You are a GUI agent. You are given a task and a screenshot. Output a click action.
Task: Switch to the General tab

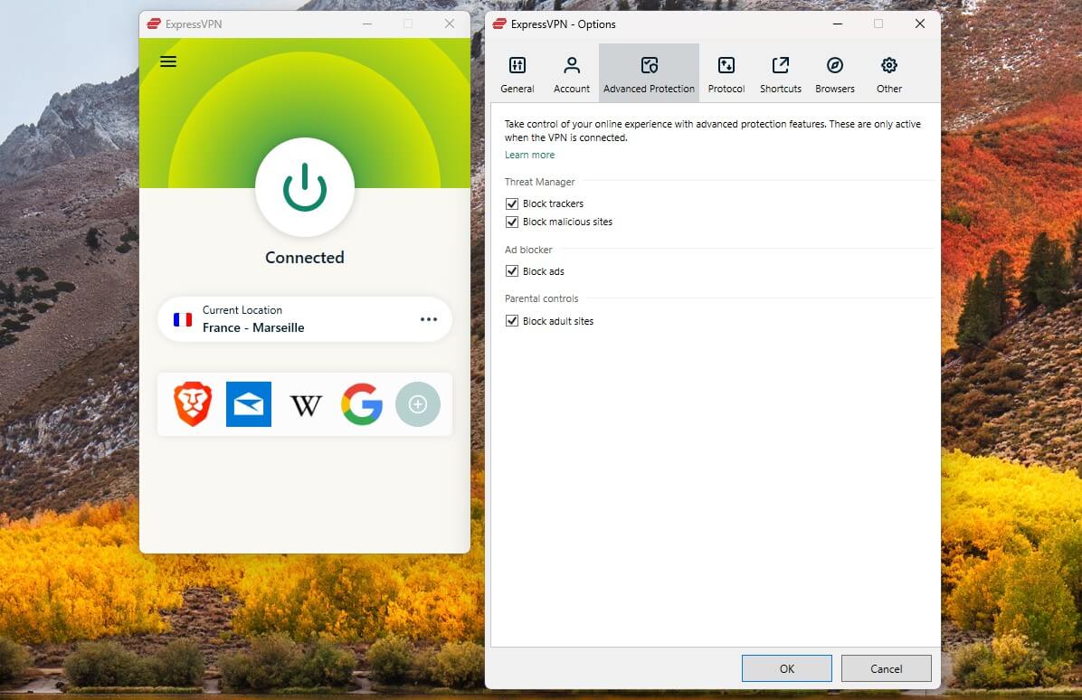[x=517, y=74]
